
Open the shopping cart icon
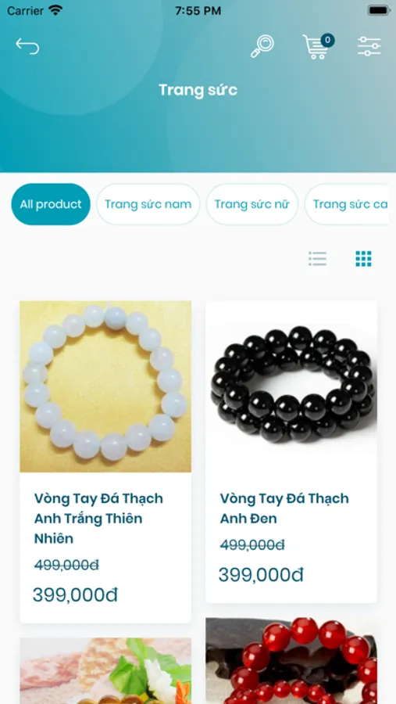[x=316, y=47]
